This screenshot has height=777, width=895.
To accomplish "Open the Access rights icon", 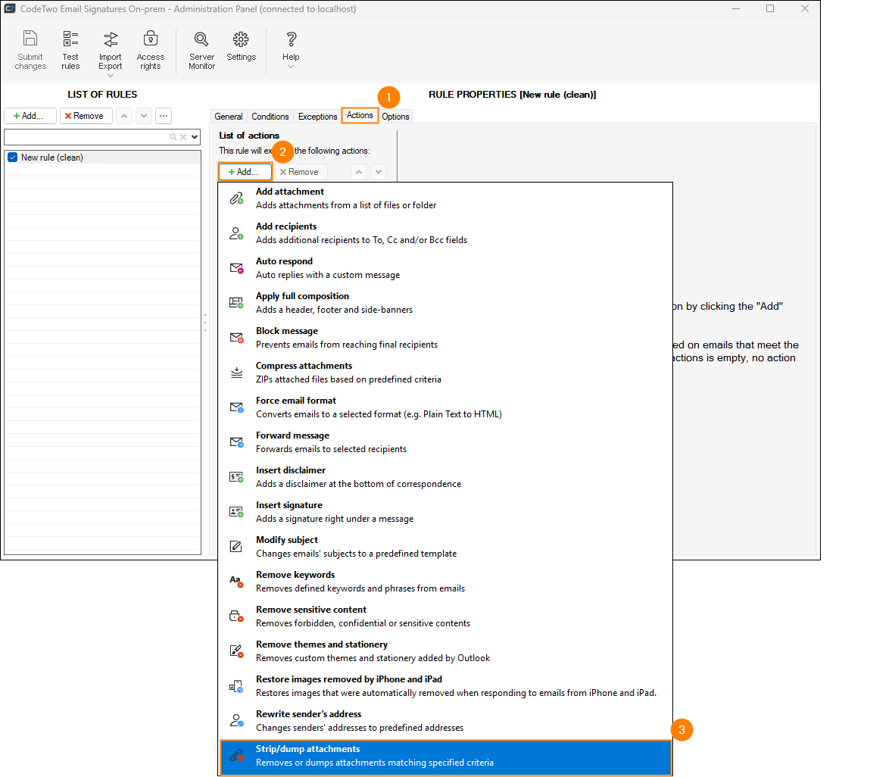I will click(150, 50).
